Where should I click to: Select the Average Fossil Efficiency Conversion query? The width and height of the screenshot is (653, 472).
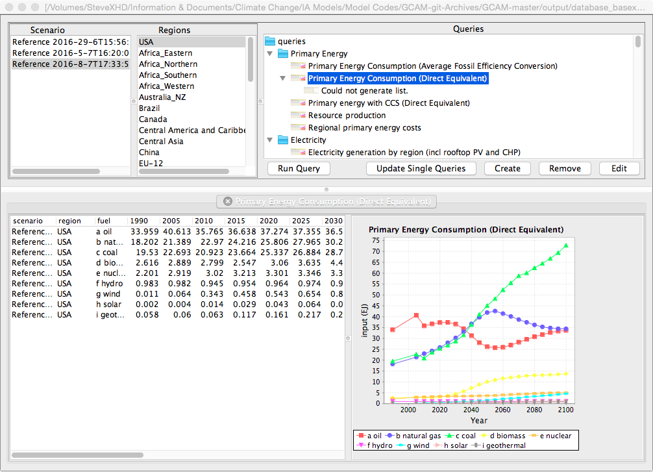pos(433,66)
